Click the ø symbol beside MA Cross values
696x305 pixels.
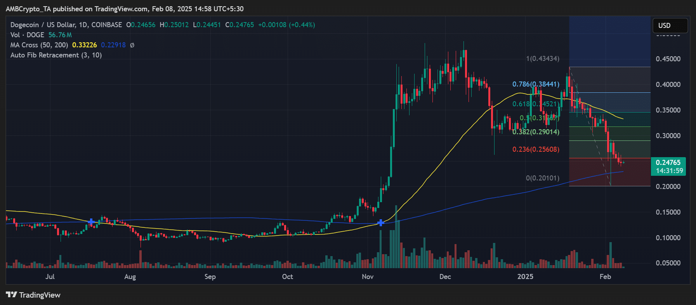(x=132, y=45)
